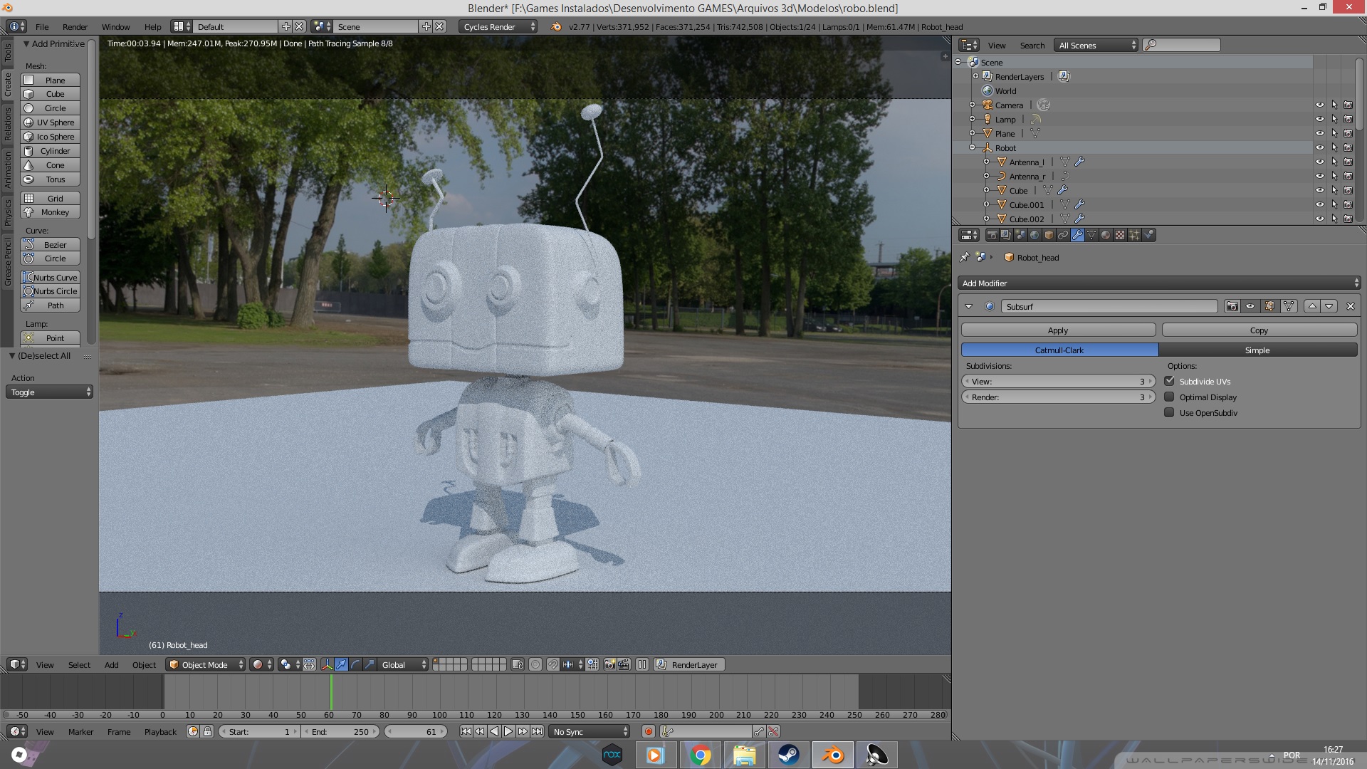Open the Global transform orientation dropdown
Viewport: 1367px width, 769px height.
(402, 664)
